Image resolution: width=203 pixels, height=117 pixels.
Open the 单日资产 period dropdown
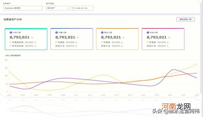57,8
